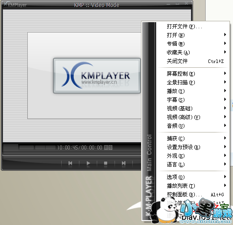The height and width of the screenshot is (225, 233).
Task: Stop playback with the Stop button
Action: coord(105,163)
